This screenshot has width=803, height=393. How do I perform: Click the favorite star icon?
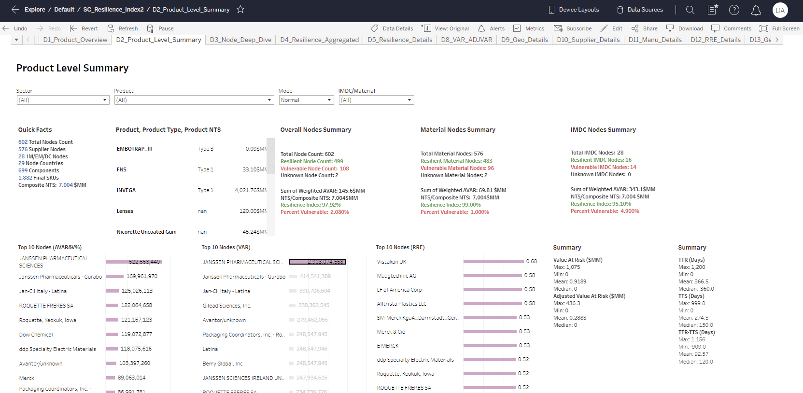click(x=240, y=9)
